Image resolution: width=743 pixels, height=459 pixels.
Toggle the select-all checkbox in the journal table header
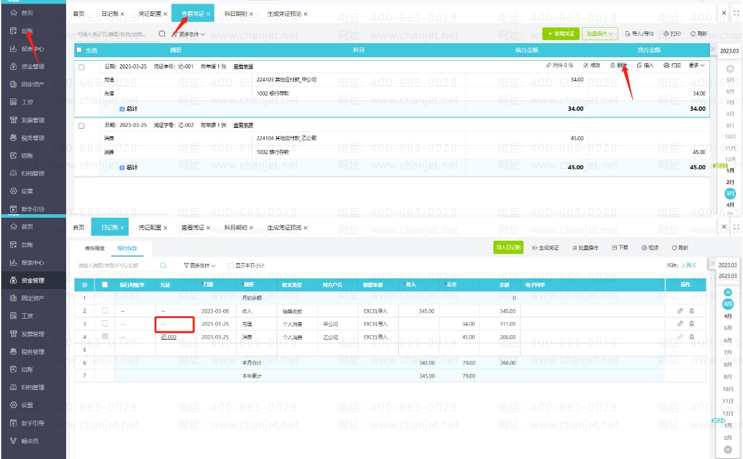105,285
